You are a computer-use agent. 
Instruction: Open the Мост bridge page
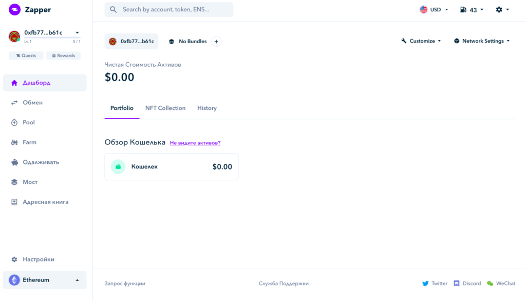(x=30, y=182)
